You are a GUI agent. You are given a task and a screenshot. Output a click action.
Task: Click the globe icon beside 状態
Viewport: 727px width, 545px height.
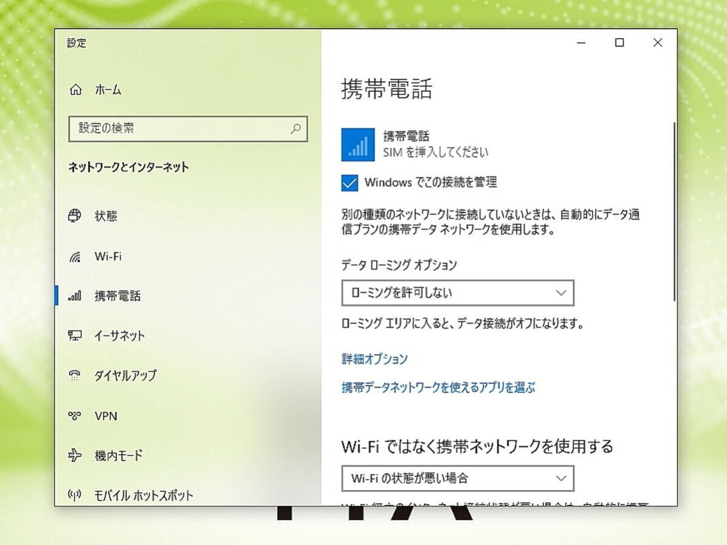[x=75, y=216]
